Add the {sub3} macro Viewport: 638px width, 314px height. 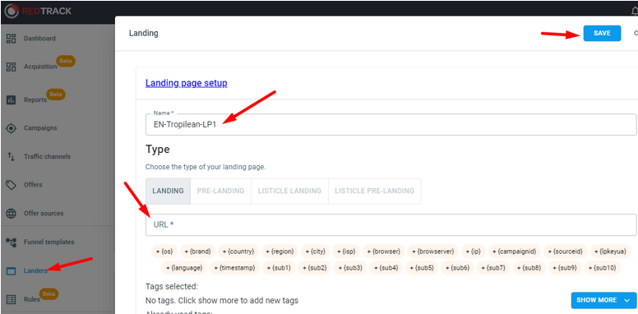pos(350,268)
